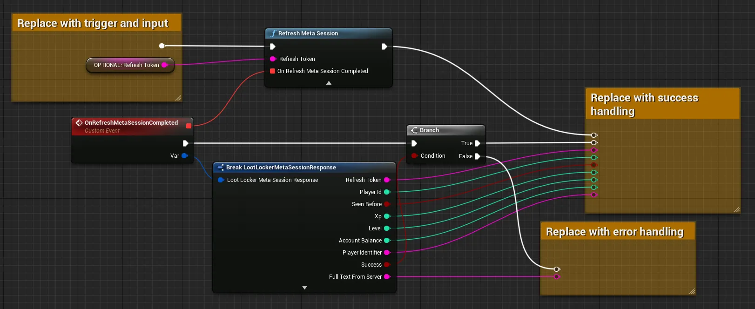Viewport: 755px width, 309px height.
Task: Click the Break node struct icon
Action: click(x=221, y=168)
